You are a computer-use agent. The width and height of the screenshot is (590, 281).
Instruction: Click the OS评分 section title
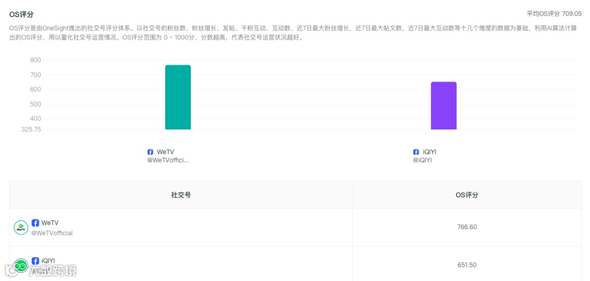point(21,15)
